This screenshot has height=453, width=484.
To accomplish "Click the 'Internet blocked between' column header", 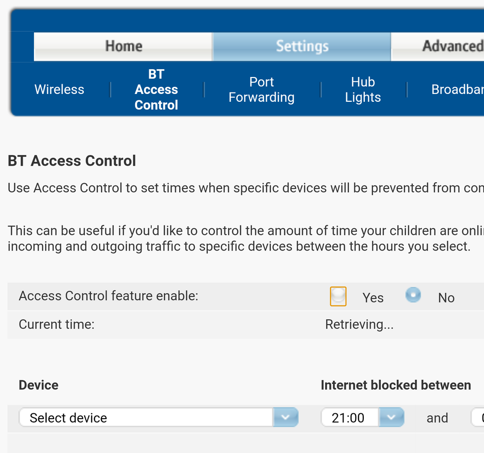I will 396,385.
